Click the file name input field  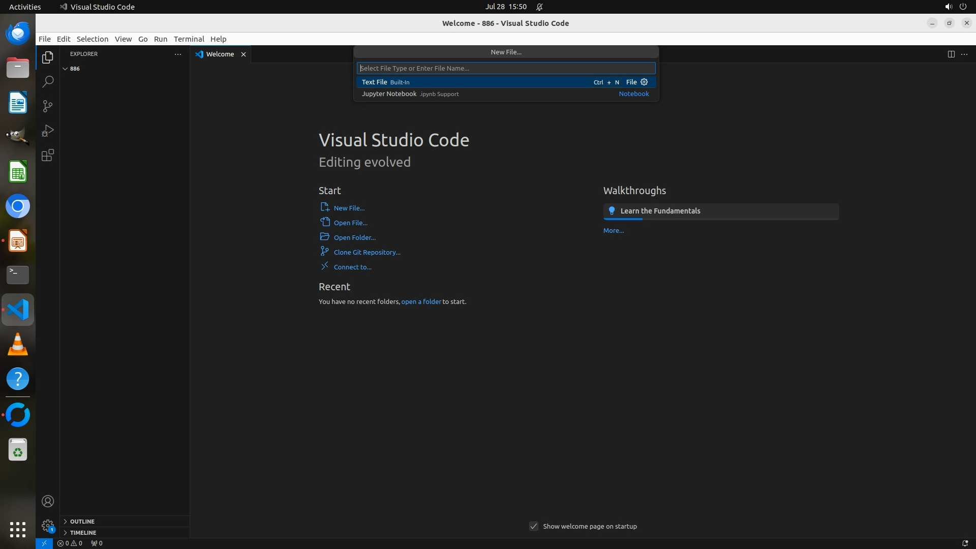pos(506,68)
